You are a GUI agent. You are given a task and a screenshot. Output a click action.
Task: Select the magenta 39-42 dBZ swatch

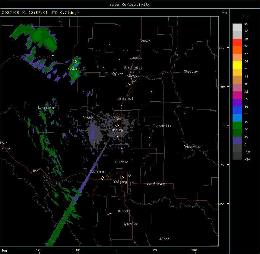(237, 95)
